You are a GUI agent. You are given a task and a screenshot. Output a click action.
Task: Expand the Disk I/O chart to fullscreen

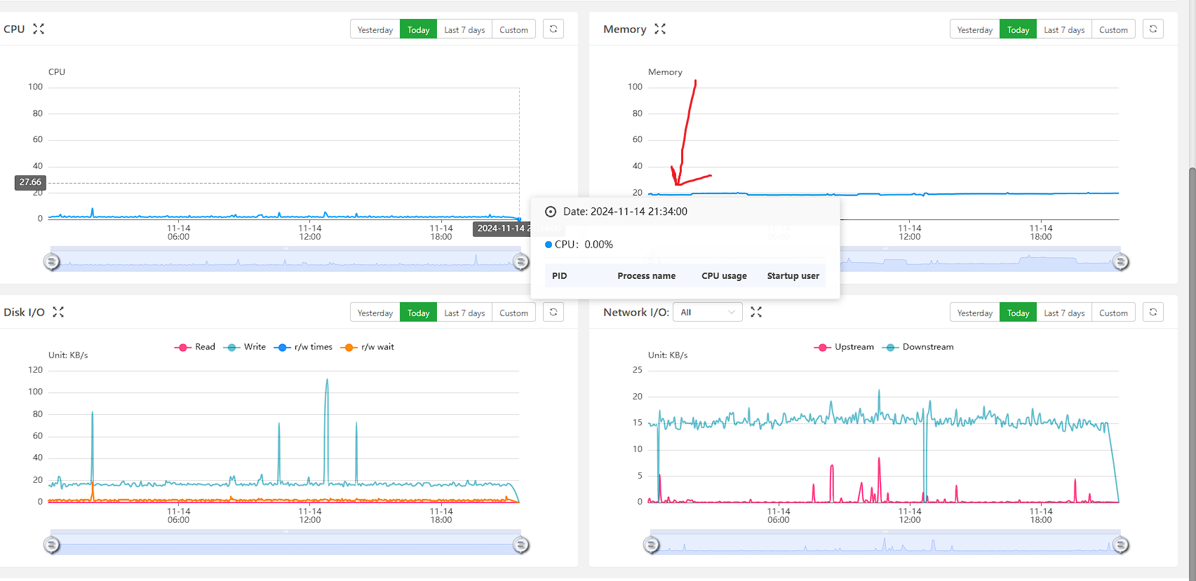pos(58,312)
